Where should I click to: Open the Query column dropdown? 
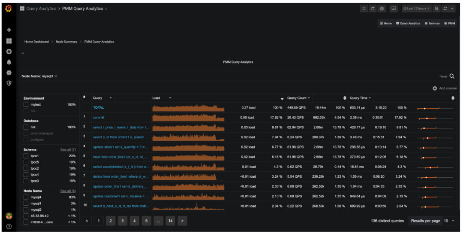click(111, 98)
